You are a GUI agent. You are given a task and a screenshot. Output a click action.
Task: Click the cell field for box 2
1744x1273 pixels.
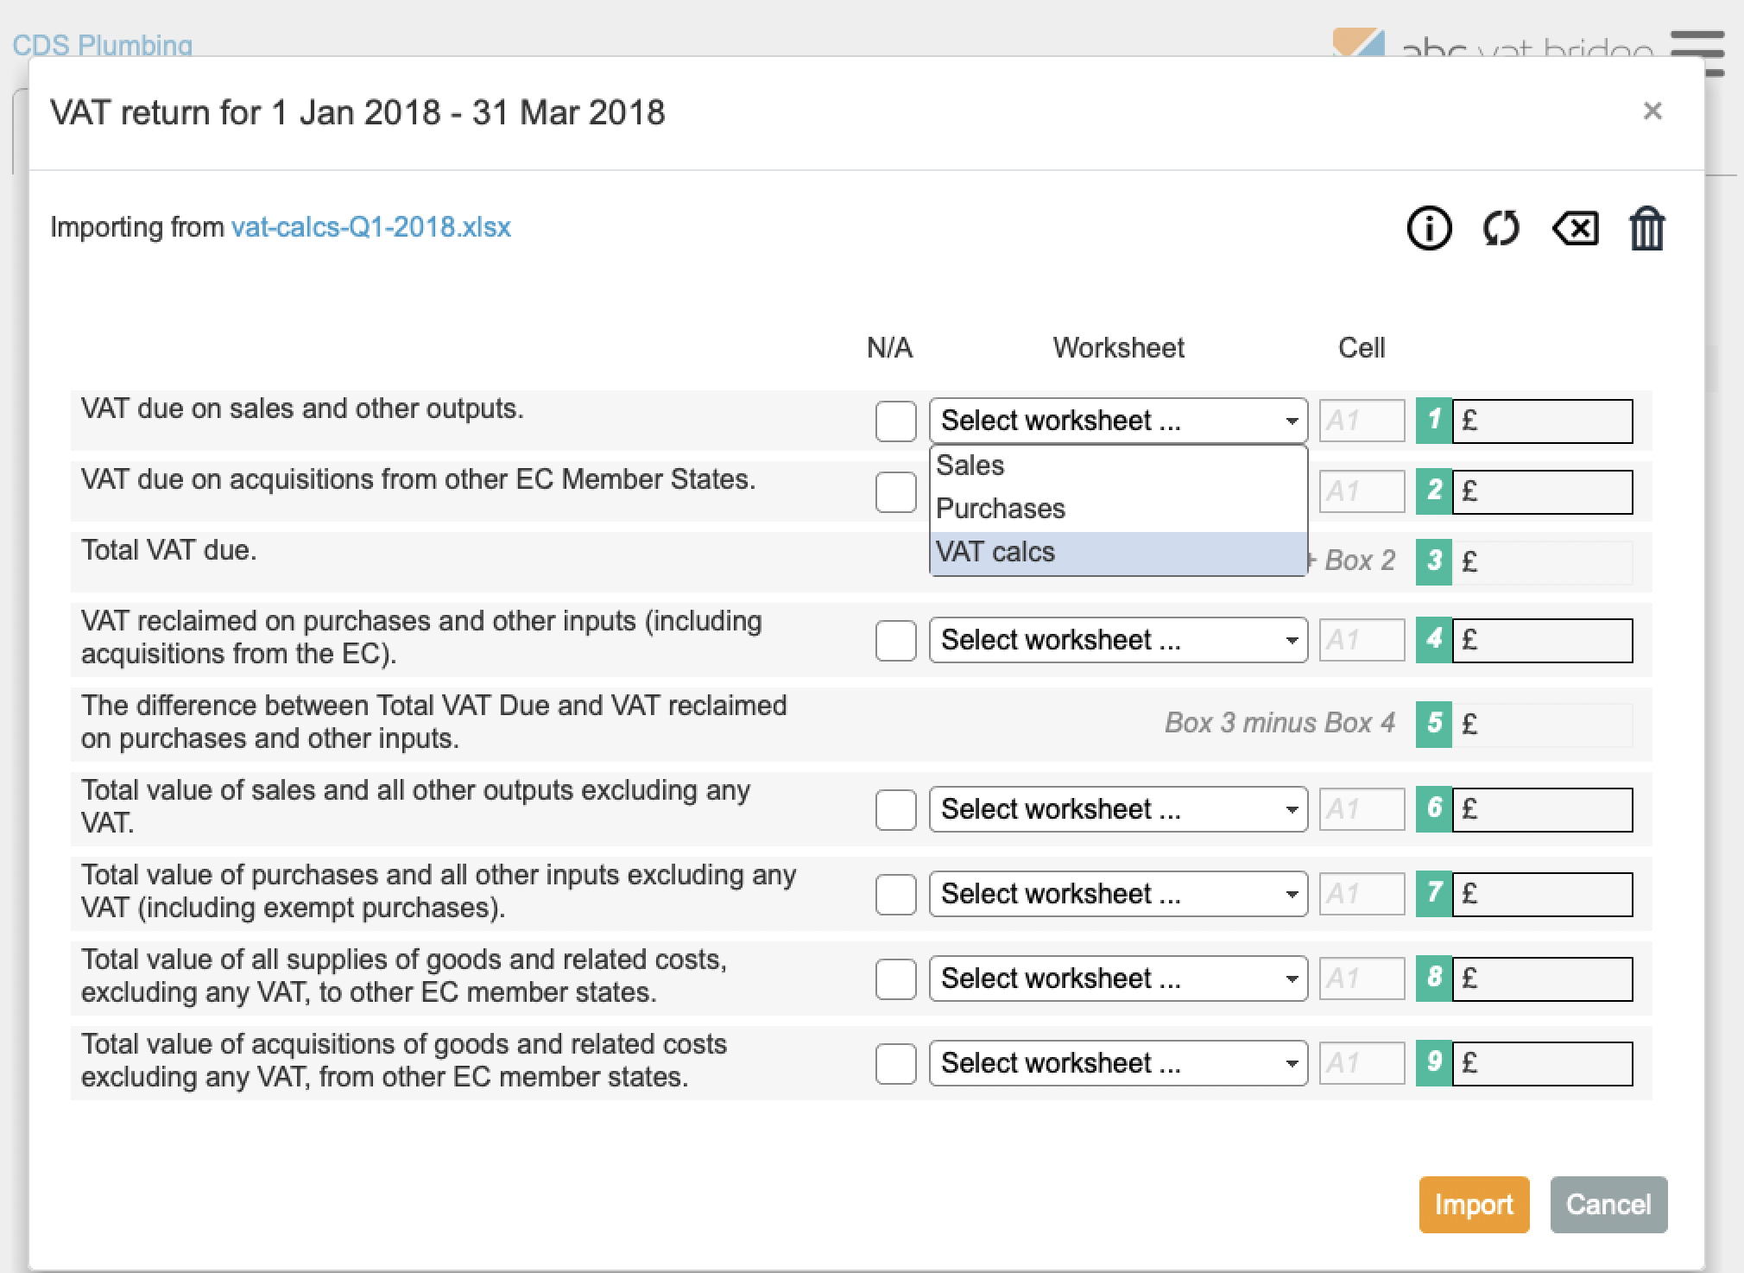tap(1362, 491)
